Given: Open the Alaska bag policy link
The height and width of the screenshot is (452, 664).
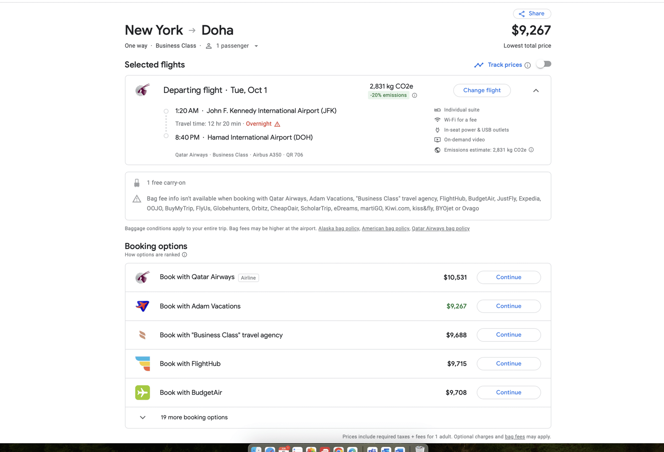Looking at the screenshot, I should [339, 228].
